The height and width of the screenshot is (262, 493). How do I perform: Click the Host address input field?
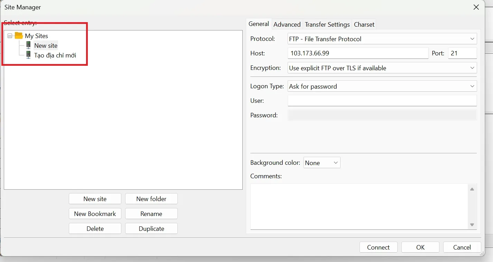(x=358, y=53)
